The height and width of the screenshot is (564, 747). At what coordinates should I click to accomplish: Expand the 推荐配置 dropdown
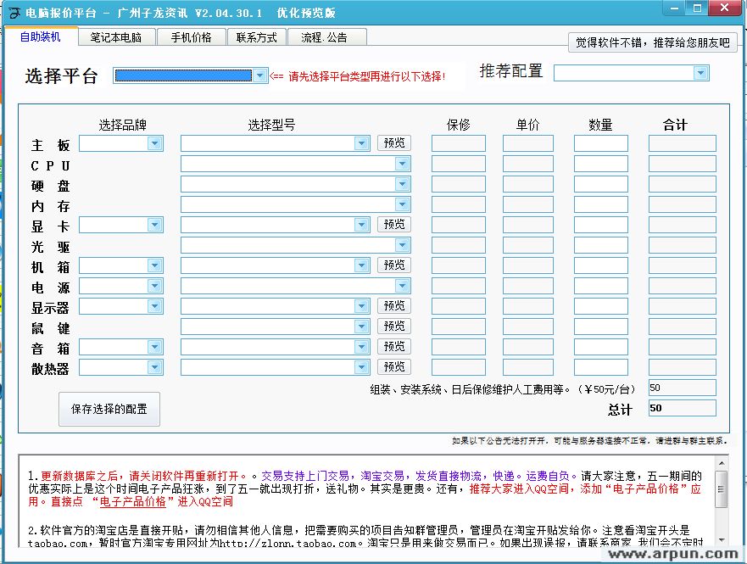(700, 73)
